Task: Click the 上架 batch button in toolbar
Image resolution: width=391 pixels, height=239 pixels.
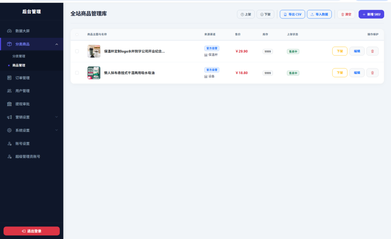Action: (246, 14)
